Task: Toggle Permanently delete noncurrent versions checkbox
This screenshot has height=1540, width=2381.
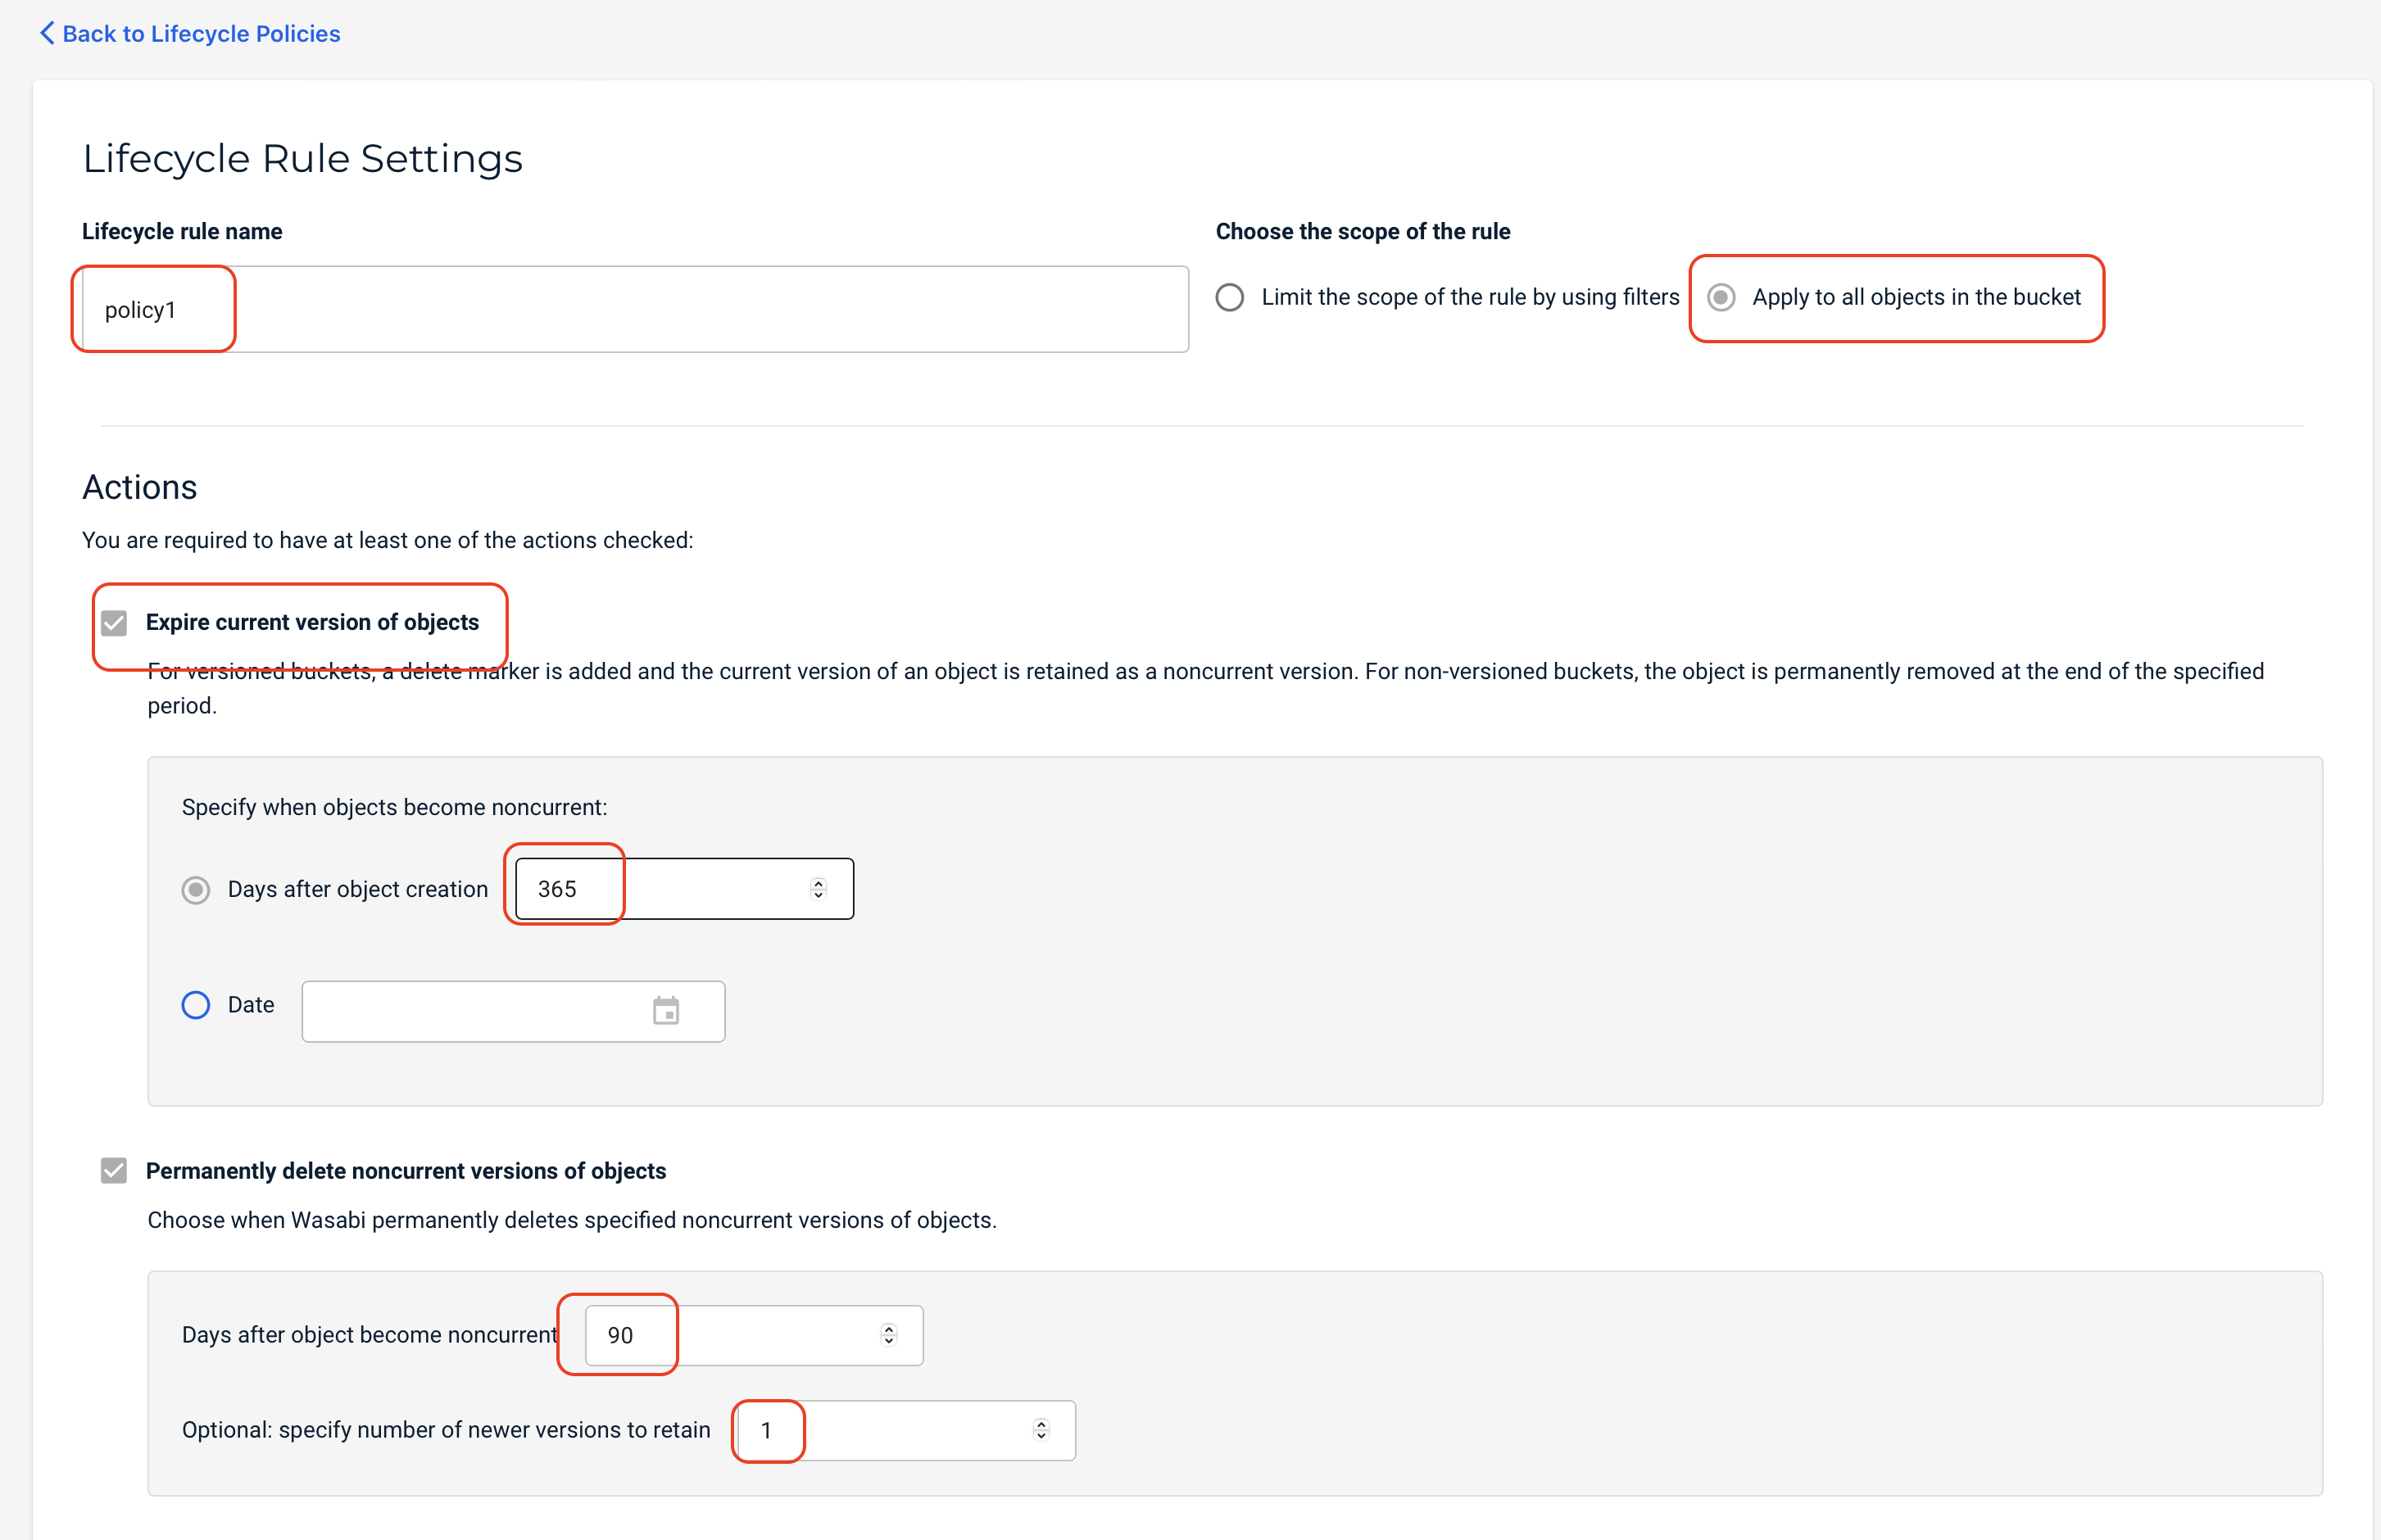Action: point(114,1170)
